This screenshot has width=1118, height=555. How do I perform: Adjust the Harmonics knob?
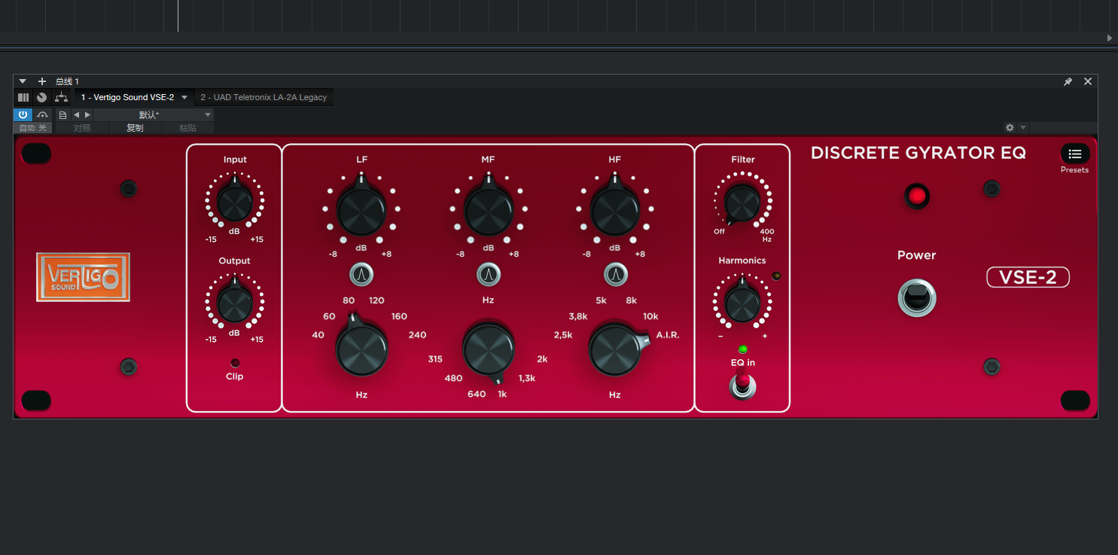click(742, 303)
